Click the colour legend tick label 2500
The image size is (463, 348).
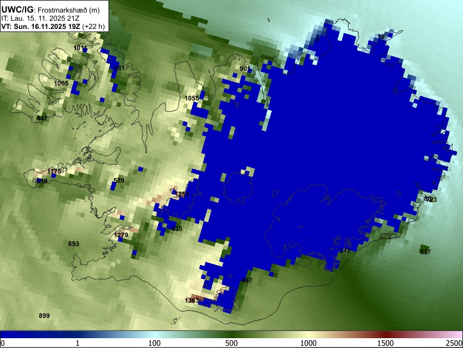coord(454,343)
